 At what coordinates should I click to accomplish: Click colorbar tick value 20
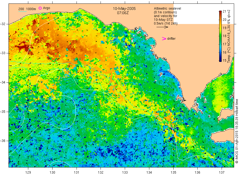pyautogui.click(x=224, y=19)
